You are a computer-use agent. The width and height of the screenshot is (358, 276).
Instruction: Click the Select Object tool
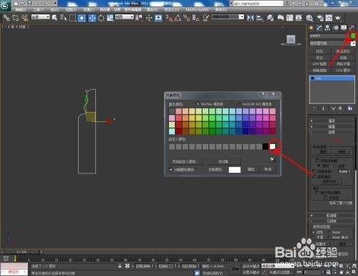[x=54, y=18]
